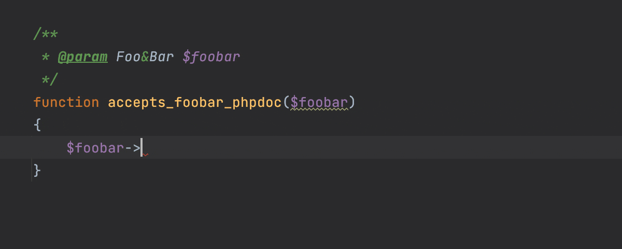622x249 pixels.
Task: Click the closing */ of the comment
Action: (50, 79)
